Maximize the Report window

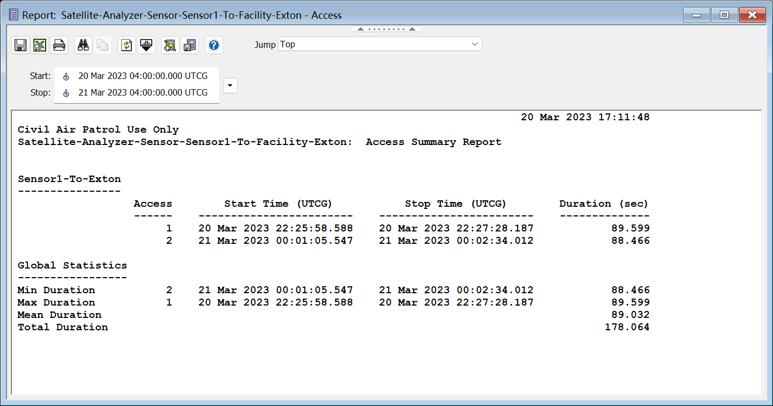[724, 15]
